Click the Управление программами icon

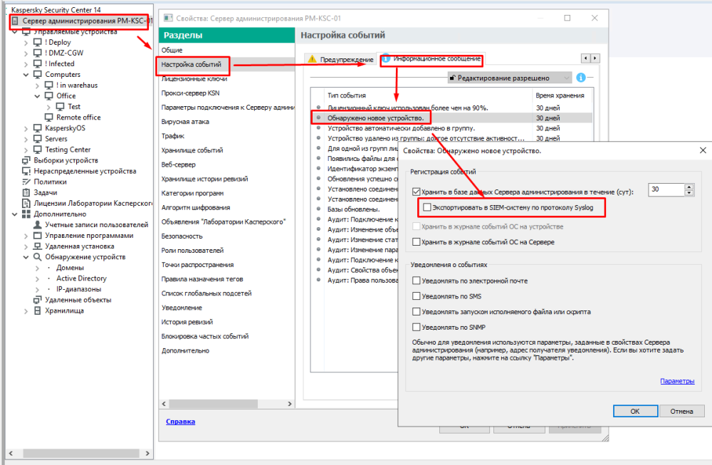(38, 236)
